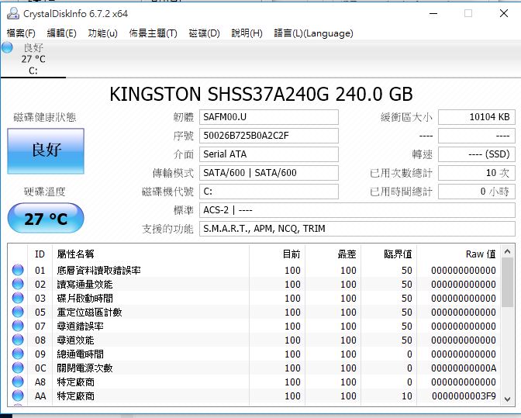
Task: Click the transfer mode field SATA/600 | SATA/600
Action: click(269, 173)
